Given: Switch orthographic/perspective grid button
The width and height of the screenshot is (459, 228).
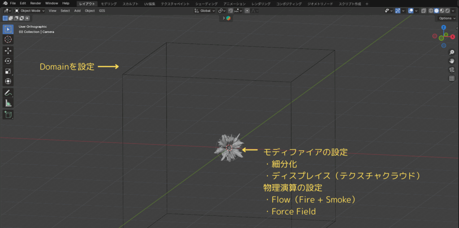Looking at the screenshot, I should [452, 78].
